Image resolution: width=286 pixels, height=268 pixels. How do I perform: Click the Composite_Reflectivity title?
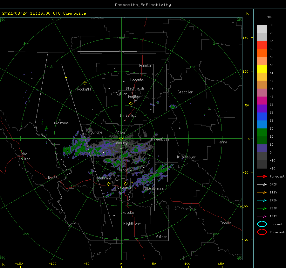coord(143,5)
